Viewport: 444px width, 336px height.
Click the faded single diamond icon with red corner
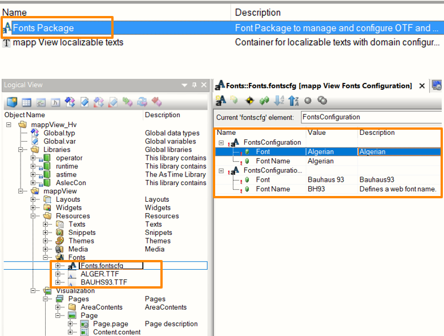[112, 102]
